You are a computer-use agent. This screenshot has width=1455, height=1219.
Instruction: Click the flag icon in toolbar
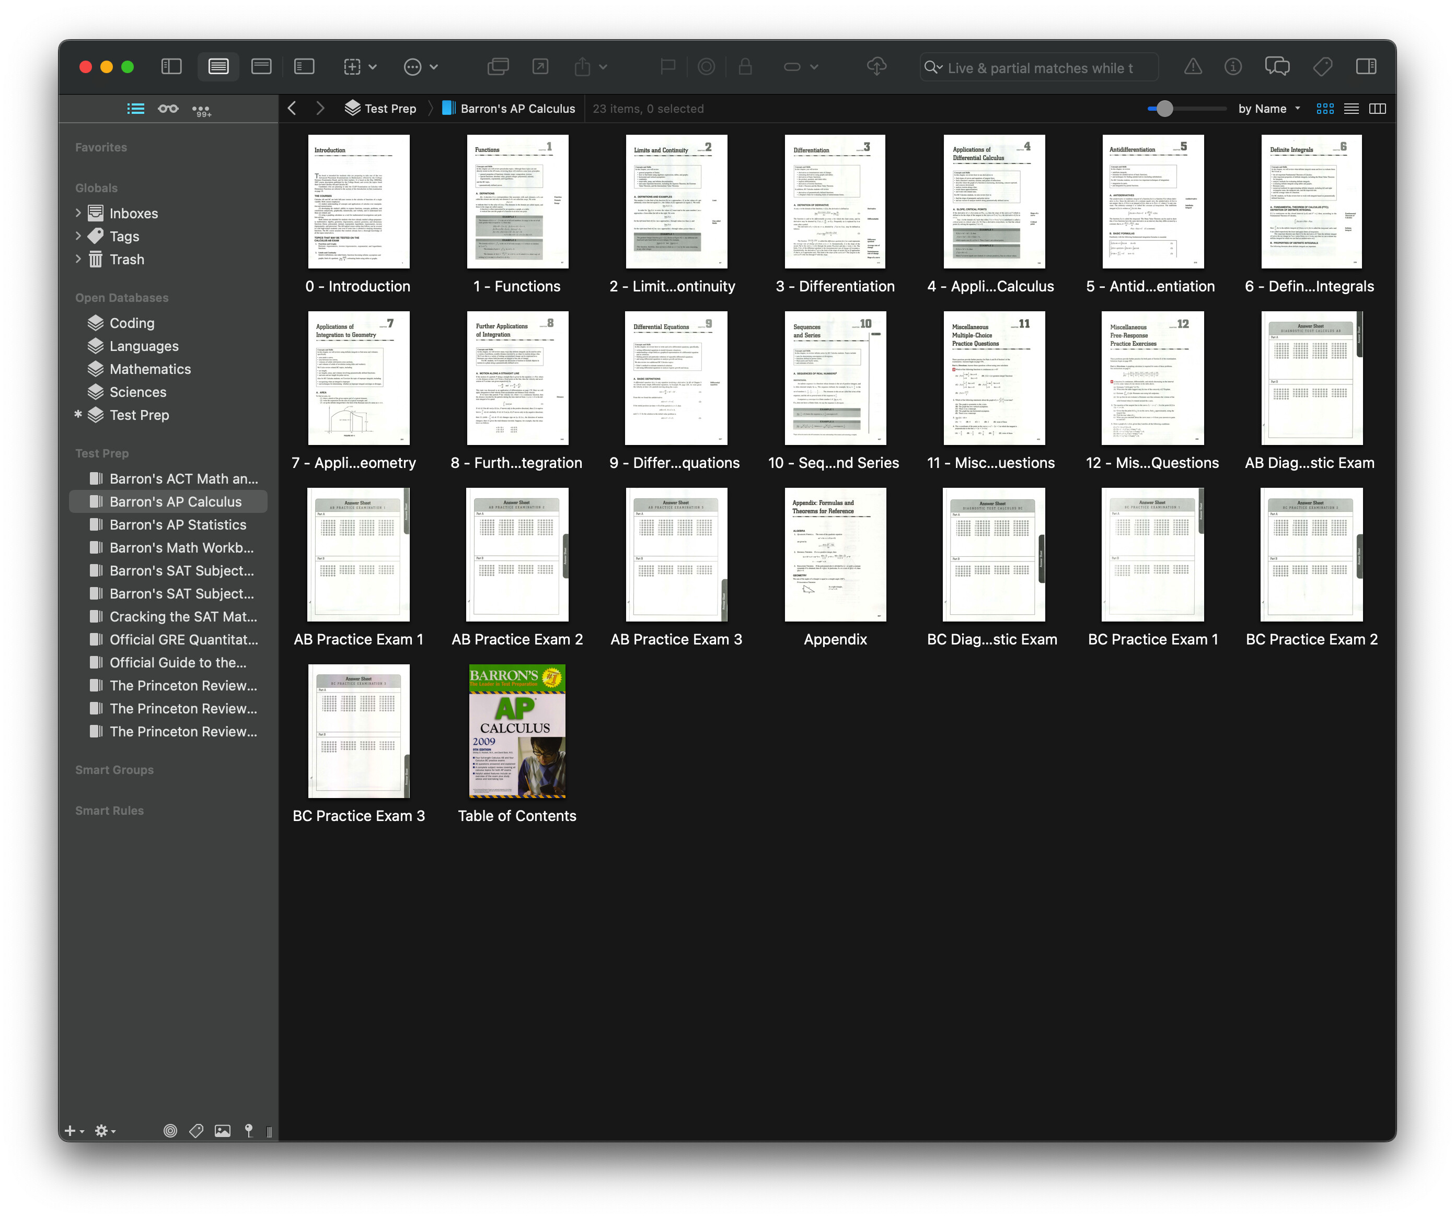point(667,66)
